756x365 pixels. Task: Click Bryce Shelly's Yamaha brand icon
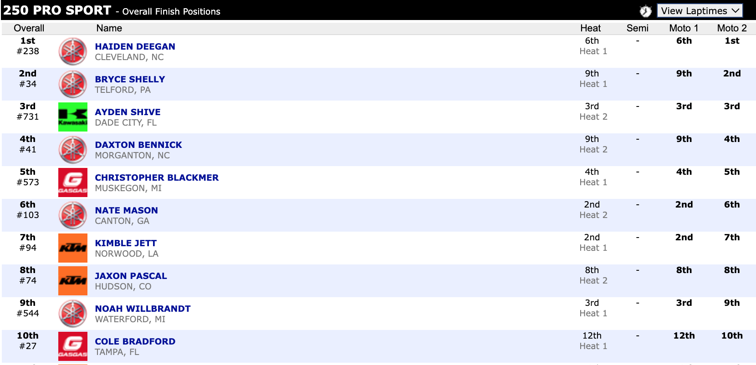(73, 84)
